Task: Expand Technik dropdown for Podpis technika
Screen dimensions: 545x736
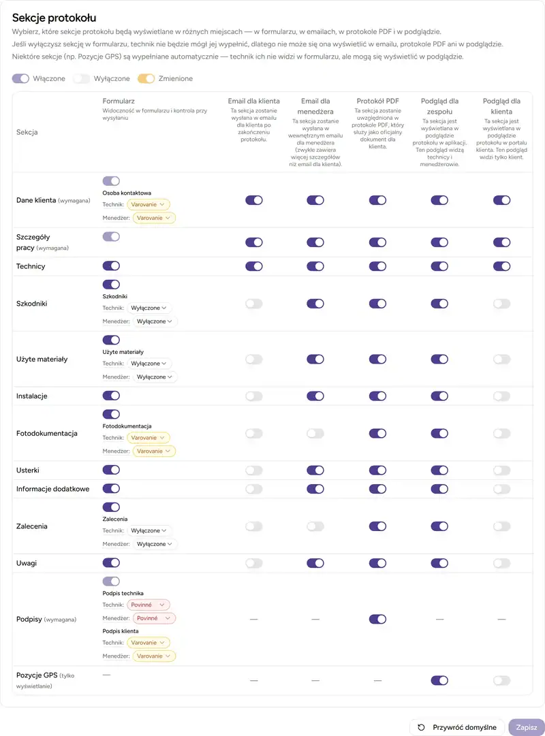Action: 148,605
